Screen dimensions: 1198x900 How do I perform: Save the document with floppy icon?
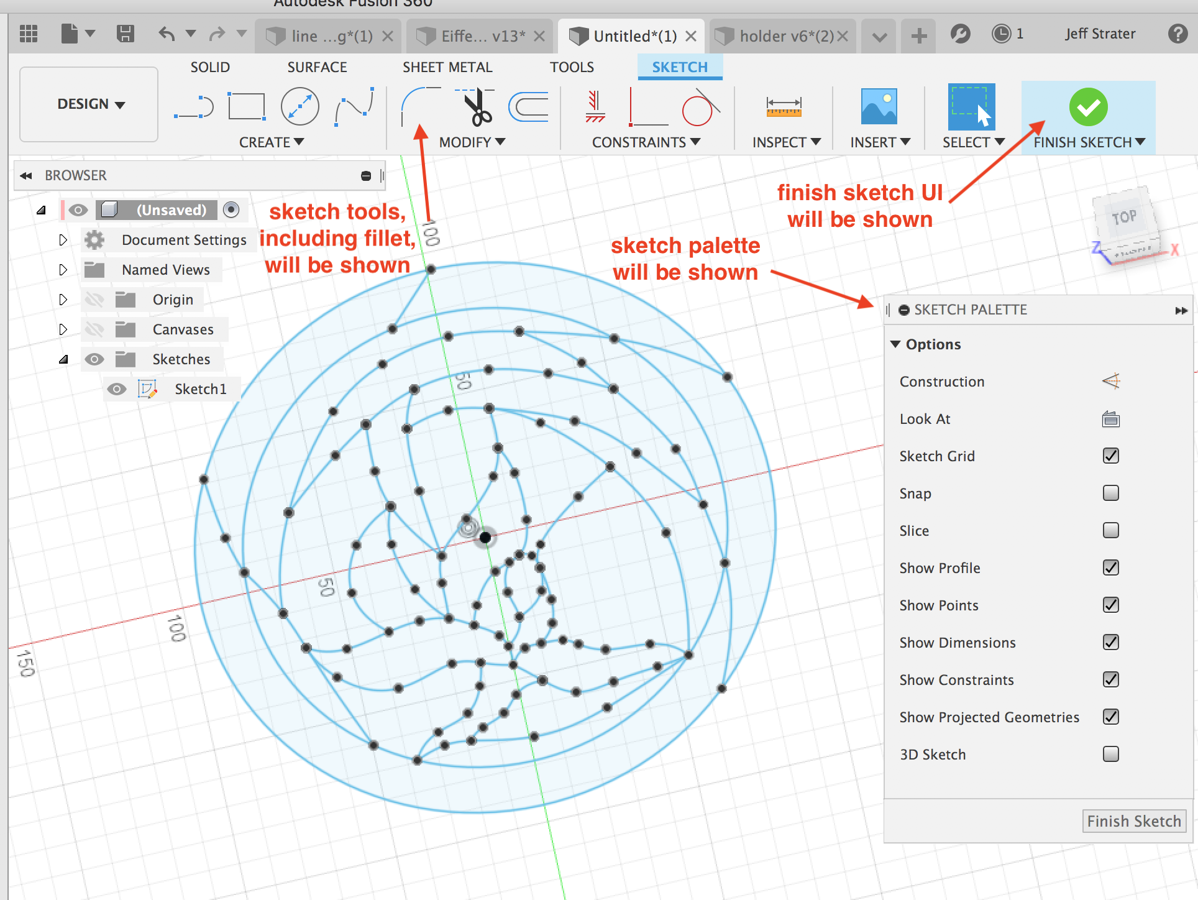[126, 34]
